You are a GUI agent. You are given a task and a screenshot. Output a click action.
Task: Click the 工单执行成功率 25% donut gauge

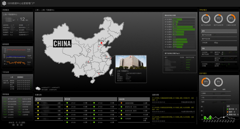click(231, 19)
